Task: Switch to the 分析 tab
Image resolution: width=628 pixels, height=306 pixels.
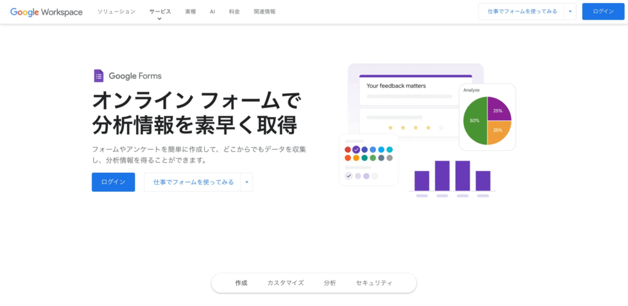Action: coord(330,283)
